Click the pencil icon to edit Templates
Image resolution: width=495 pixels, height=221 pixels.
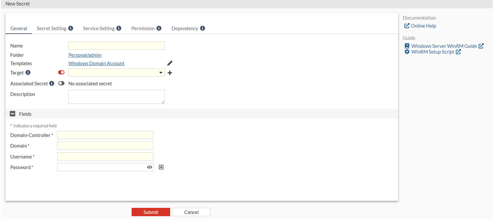tap(170, 63)
